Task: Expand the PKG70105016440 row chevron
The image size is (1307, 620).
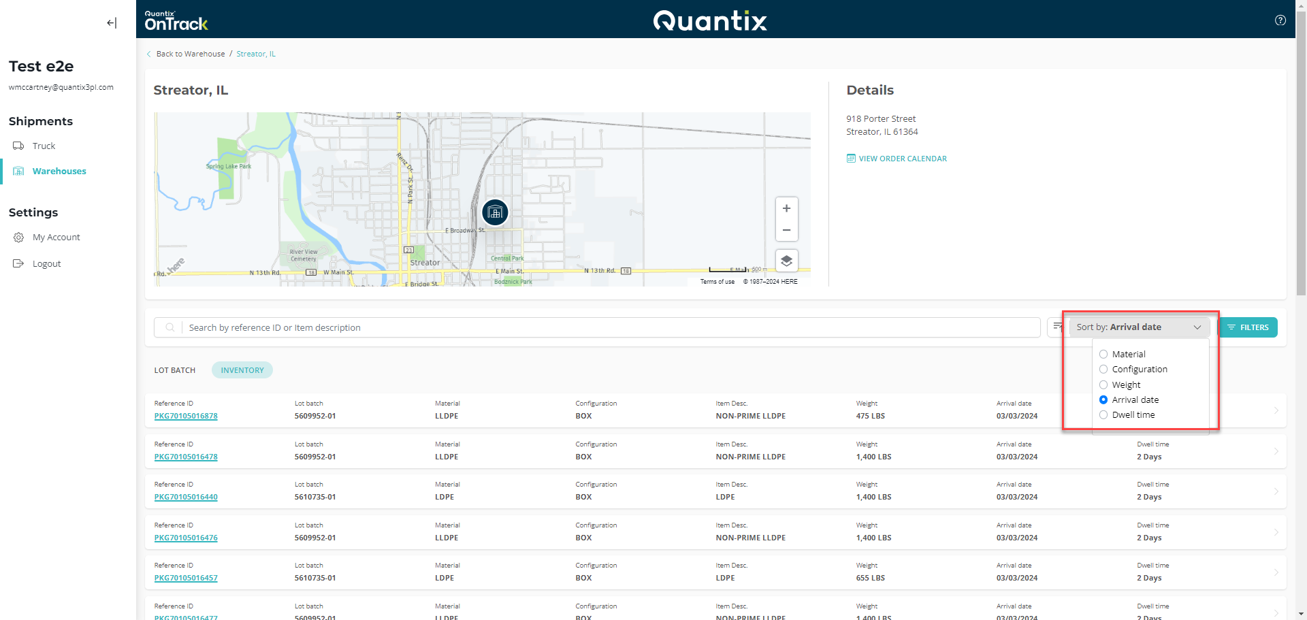Action: point(1276,491)
